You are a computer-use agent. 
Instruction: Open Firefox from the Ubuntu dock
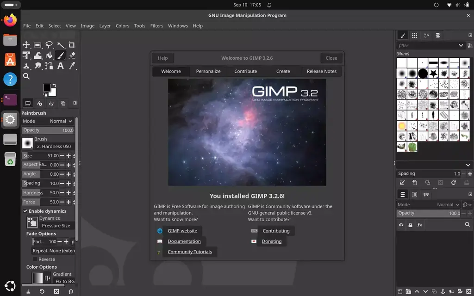10,20
